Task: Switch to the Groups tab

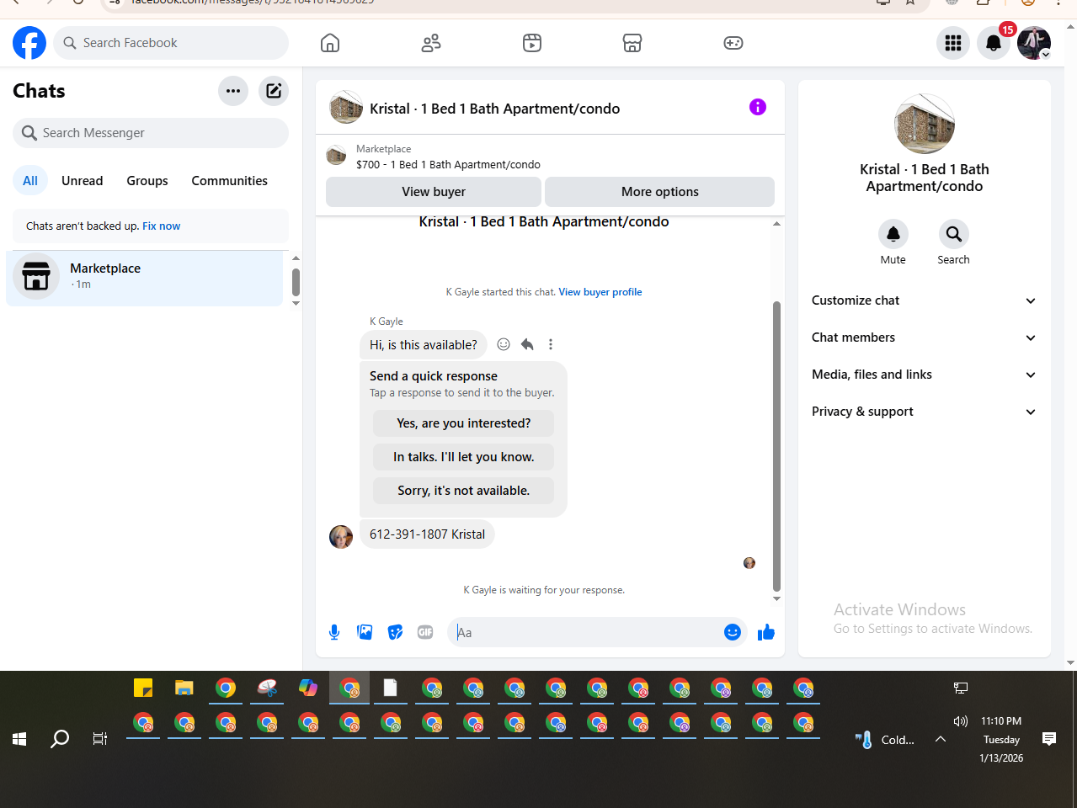Action: (x=147, y=181)
